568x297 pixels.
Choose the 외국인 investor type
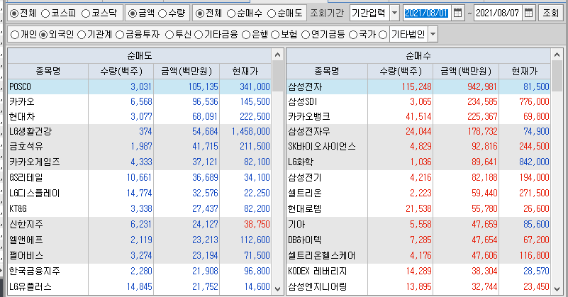point(43,35)
